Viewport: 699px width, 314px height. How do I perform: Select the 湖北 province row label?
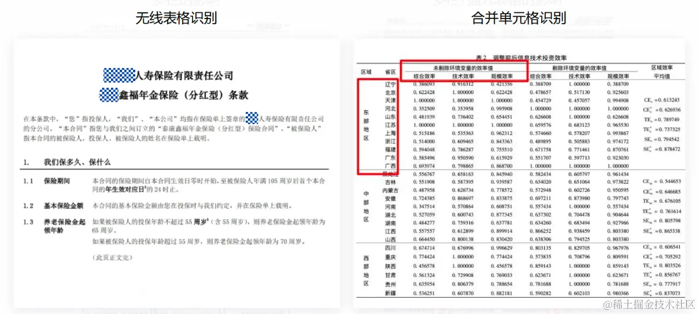pos(390,215)
